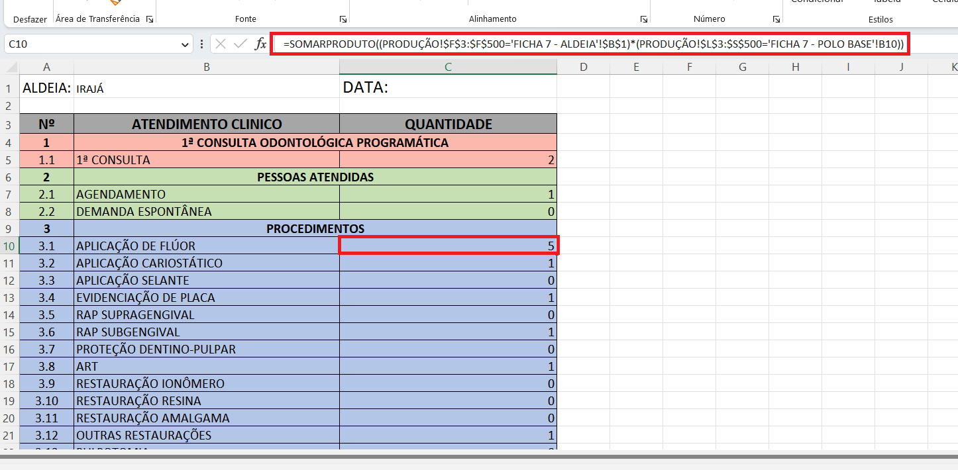Select the 1ª CONSULTA cell in row 5
The height and width of the screenshot is (470, 958).
207,160
